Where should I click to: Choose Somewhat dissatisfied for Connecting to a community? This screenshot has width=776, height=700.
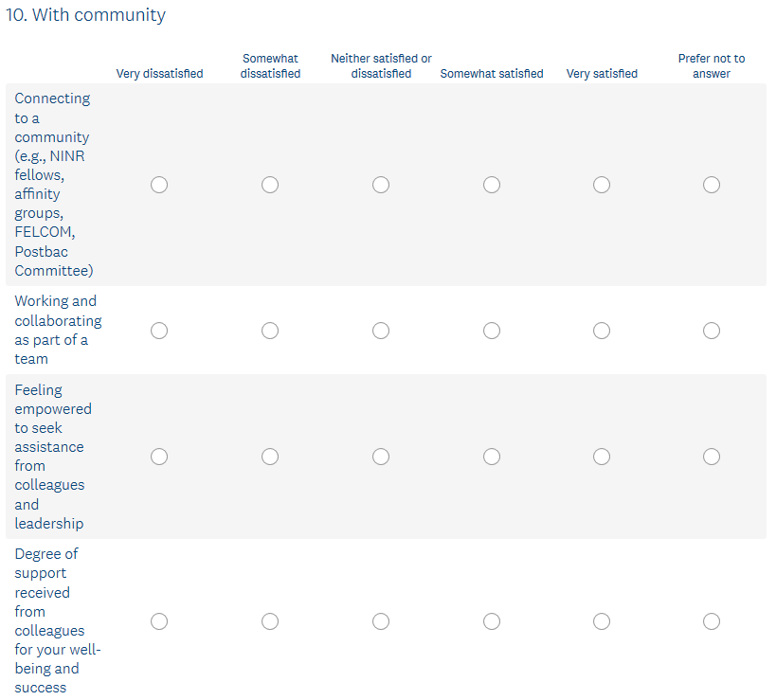point(270,185)
